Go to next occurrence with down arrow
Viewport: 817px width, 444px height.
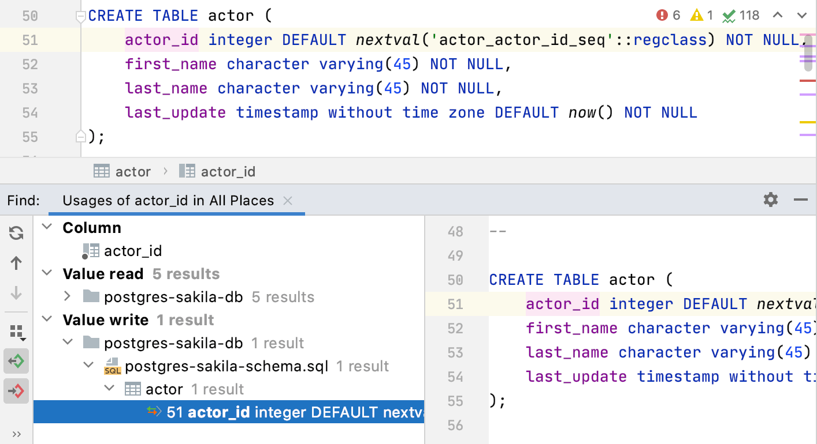[x=16, y=293]
